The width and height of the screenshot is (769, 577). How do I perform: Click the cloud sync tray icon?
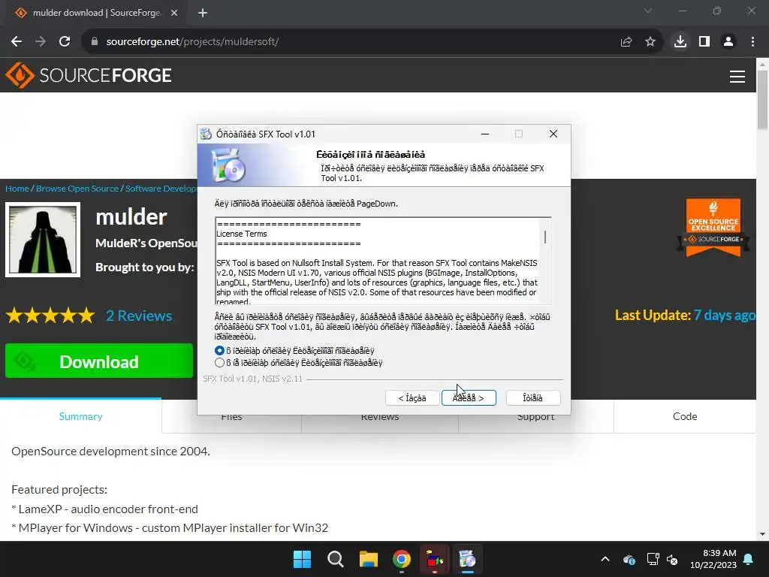pyautogui.click(x=629, y=559)
